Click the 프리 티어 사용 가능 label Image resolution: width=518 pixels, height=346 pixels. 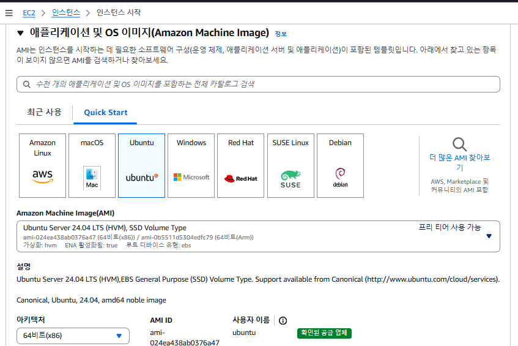[x=450, y=227]
